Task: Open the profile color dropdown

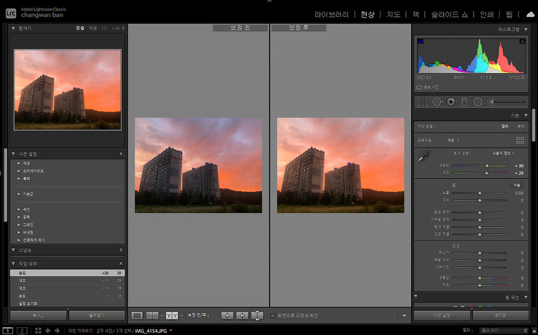Action: point(453,140)
